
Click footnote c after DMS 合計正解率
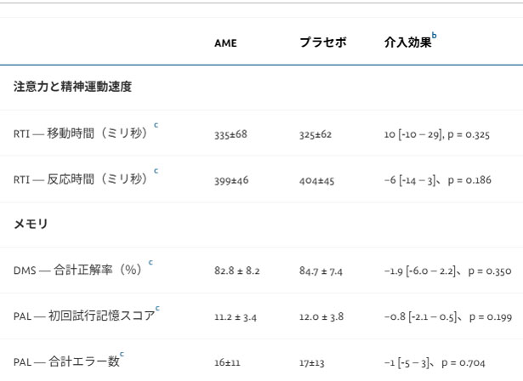(x=151, y=262)
